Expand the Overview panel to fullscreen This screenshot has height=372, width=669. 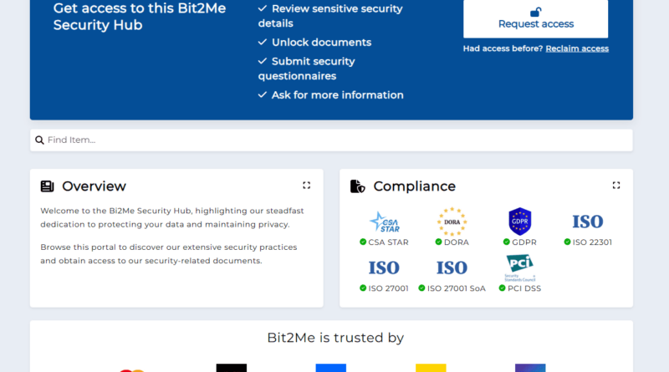tap(306, 186)
